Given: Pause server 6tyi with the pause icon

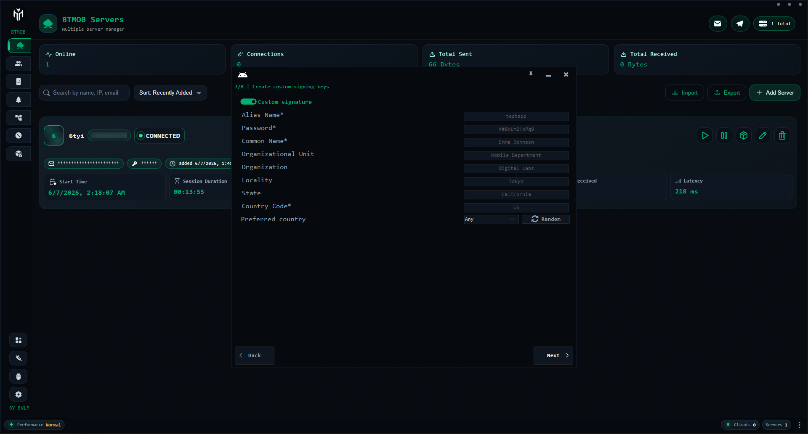Looking at the screenshot, I should (x=724, y=135).
